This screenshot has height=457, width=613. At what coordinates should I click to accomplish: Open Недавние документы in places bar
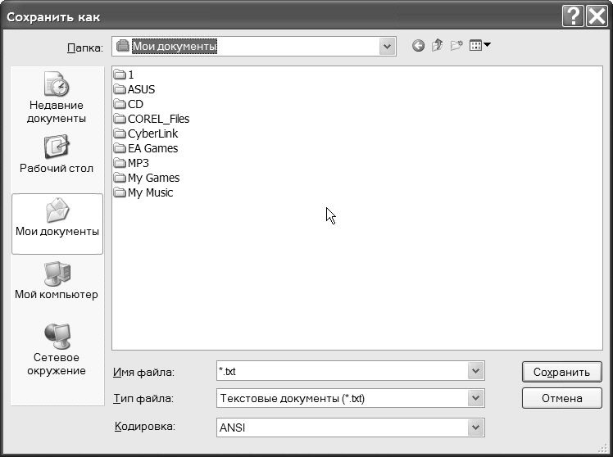tap(57, 97)
